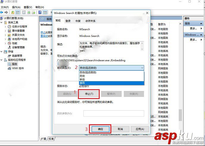Collapse the 服务和应用程序 node chevron
205x146 pixels.
pos(1,60)
